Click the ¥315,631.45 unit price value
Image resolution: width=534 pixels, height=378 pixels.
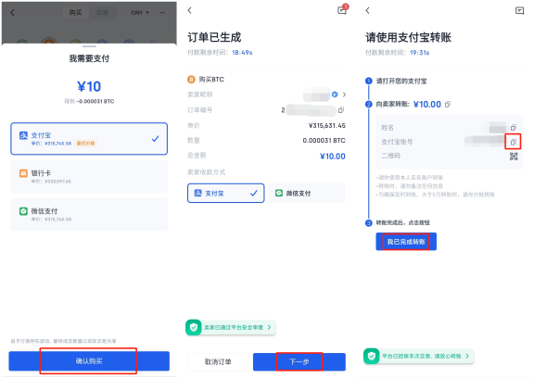pos(327,126)
